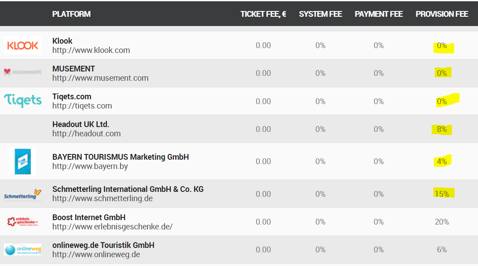Screen dimensions: 478x266
Task: Open the http://www.bayern.by link
Action: coord(90,166)
